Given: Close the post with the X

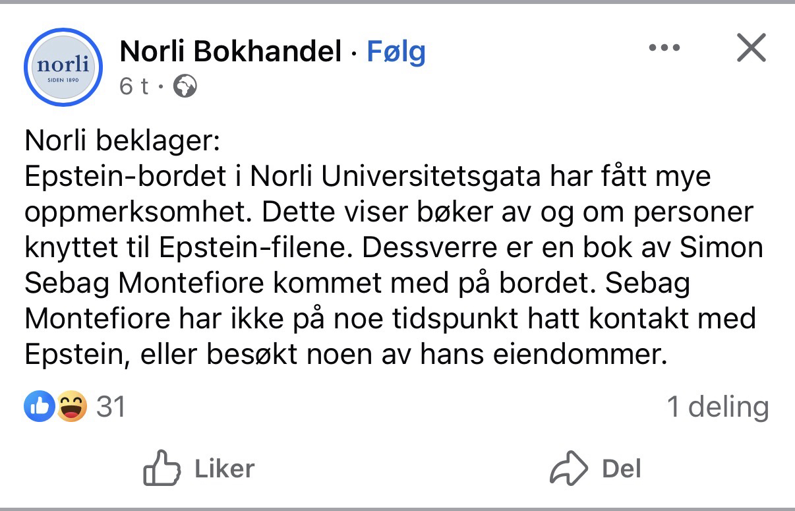Looking at the screenshot, I should coord(751,48).
